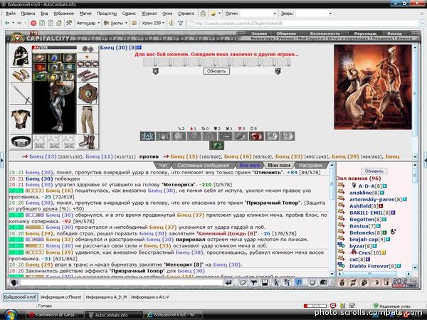Expand the address bar dropdown arrow

tap(423, 23)
